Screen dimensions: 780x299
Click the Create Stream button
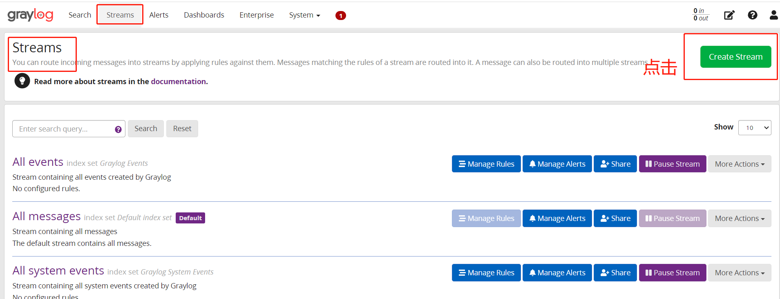tap(735, 57)
